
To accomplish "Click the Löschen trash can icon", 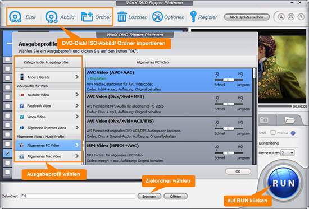I will point(122,17).
